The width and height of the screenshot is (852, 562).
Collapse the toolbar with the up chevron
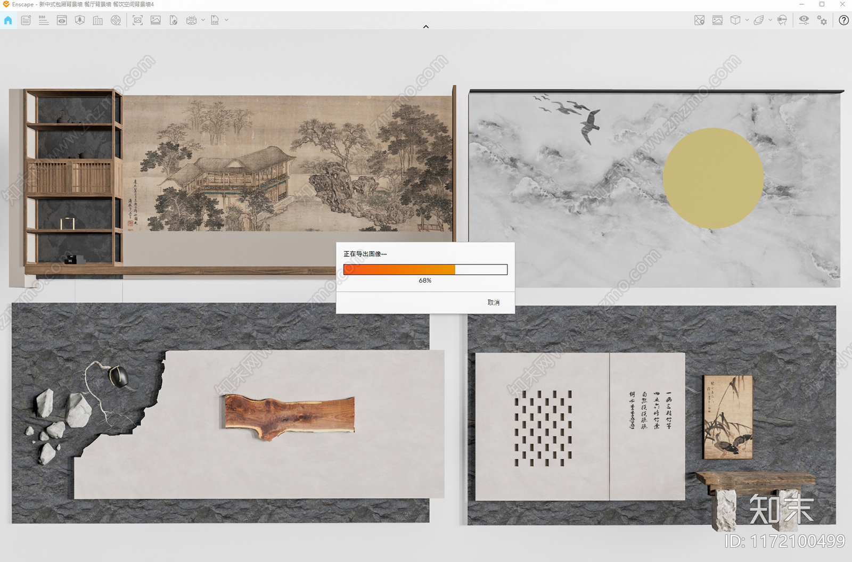pyautogui.click(x=426, y=27)
